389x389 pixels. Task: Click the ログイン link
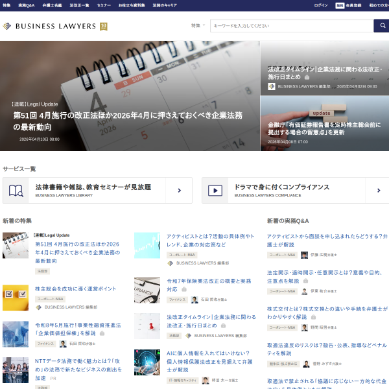(321, 5)
